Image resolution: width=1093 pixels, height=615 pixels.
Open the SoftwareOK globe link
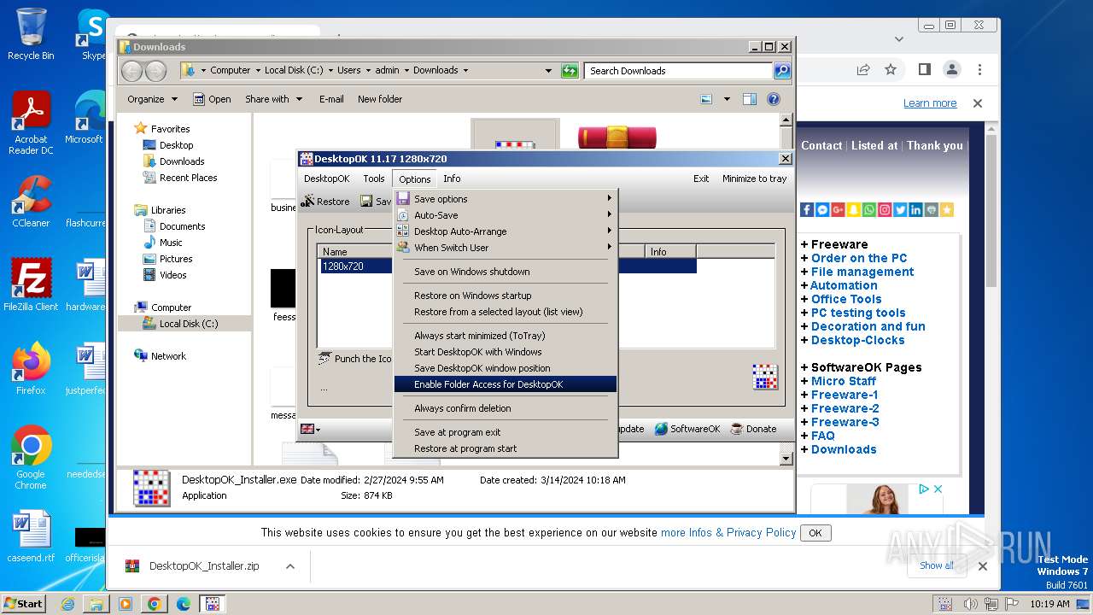click(x=688, y=429)
